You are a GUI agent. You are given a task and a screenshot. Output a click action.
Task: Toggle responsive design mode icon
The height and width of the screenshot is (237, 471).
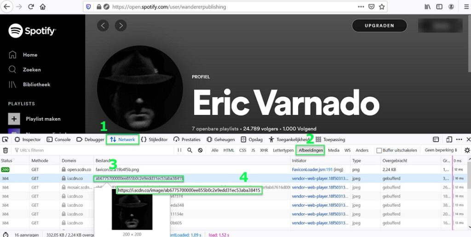coord(449,140)
